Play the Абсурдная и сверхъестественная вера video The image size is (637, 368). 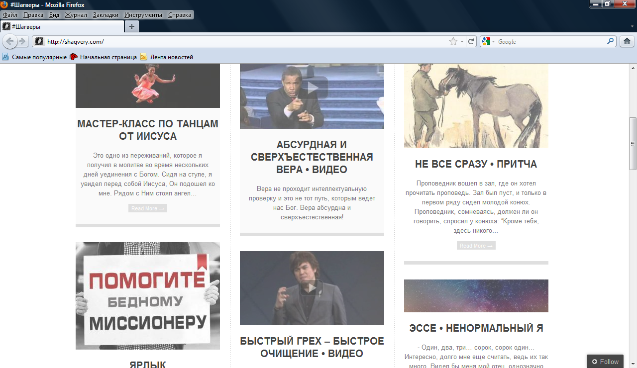[x=312, y=88]
